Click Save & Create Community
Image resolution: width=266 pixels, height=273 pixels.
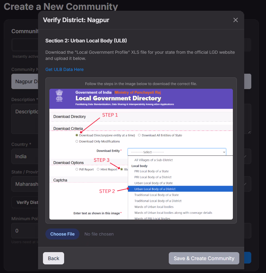(x=204, y=258)
